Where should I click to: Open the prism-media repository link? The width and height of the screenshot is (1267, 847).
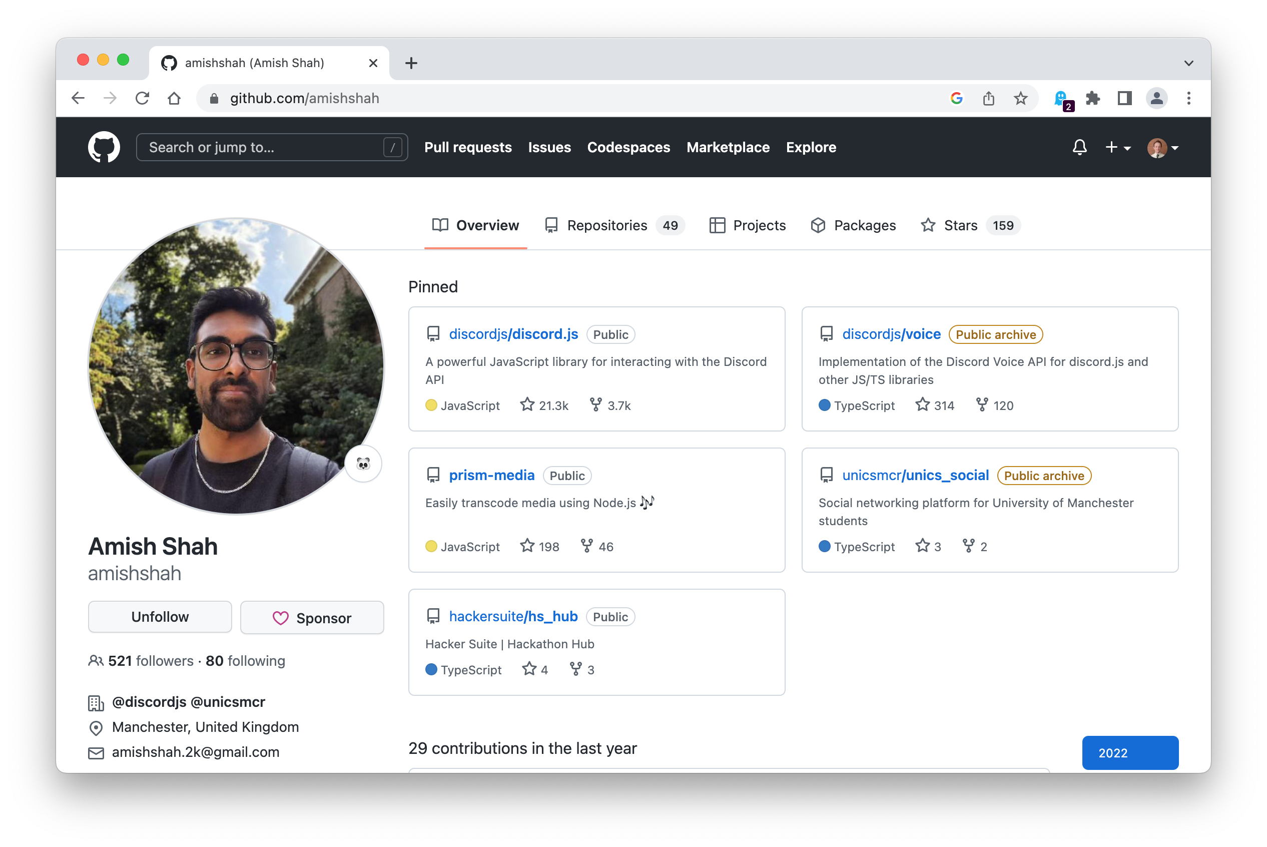coord(491,475)
